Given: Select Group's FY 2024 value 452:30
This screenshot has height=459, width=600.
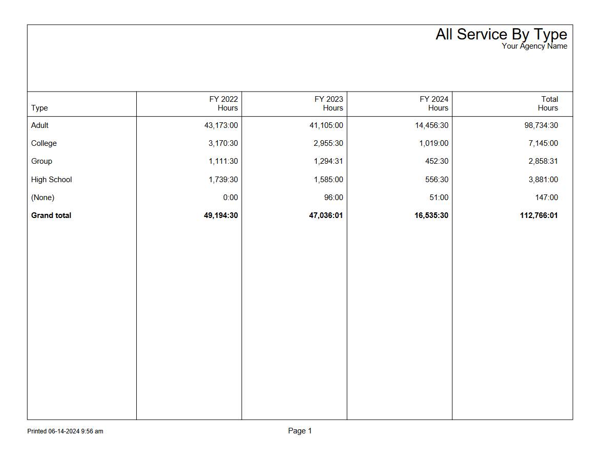Looking at the screenshot, I should (x=437, y=161).
